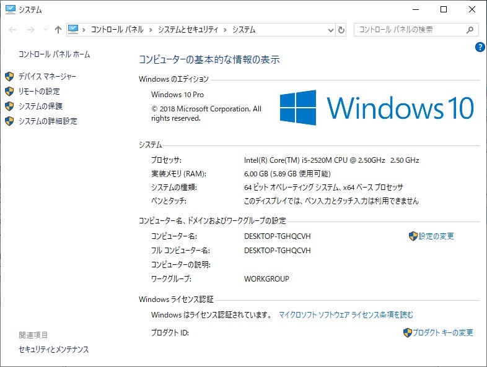Image resolution: width=487 pixels, height=367 pixels.
Task: Click shield icon next to プロダクト キーの変更
Action: pyautogui.click(x=408, y=332)
